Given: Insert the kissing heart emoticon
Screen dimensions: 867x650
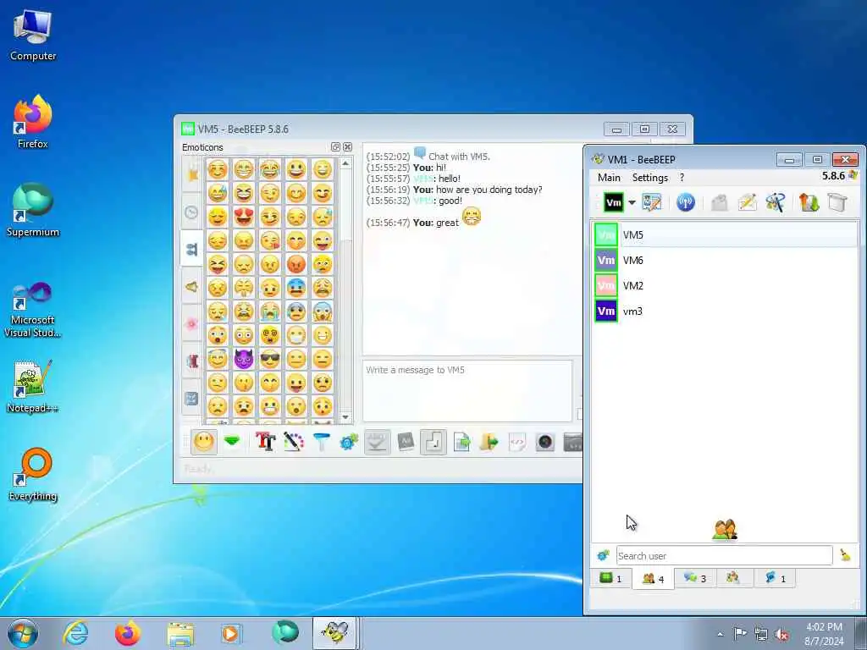Looking at the screenshot, I should click(x=270, y=240).
